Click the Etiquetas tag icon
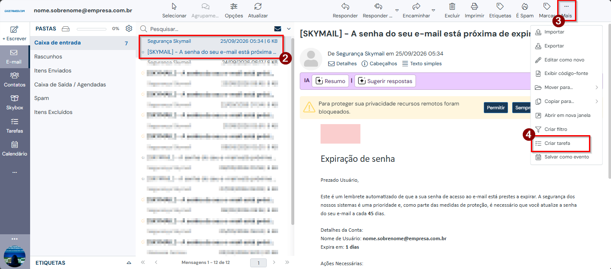The image size is (611, 269). click(x=500, y=6)
